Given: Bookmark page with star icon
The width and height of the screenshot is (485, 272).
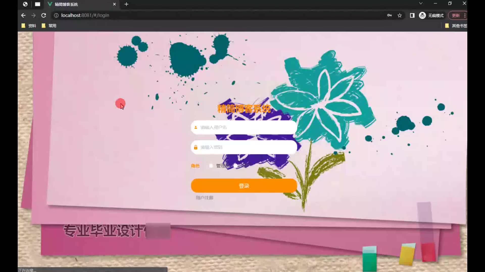Looking at the screenshot, I should point(400,15).
